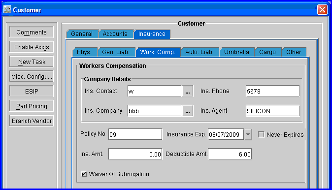Enable the Never Expires checkbox
Viewport: 332px width, 190px height.
[x=261, y=134]
